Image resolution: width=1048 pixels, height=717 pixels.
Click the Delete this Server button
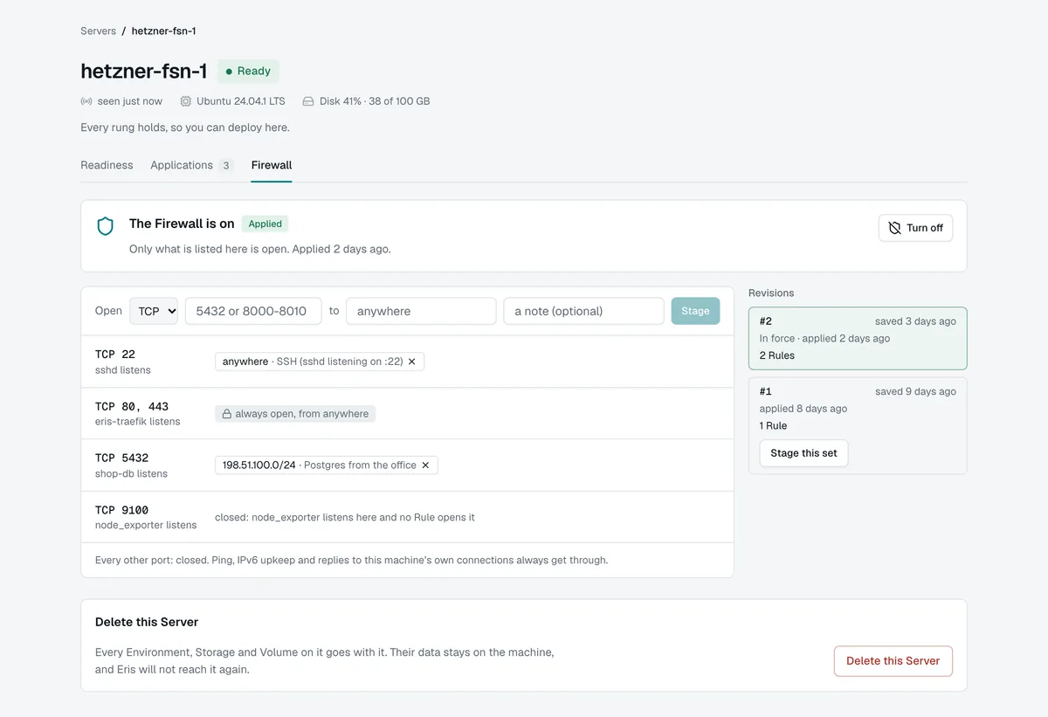[893, 661]
